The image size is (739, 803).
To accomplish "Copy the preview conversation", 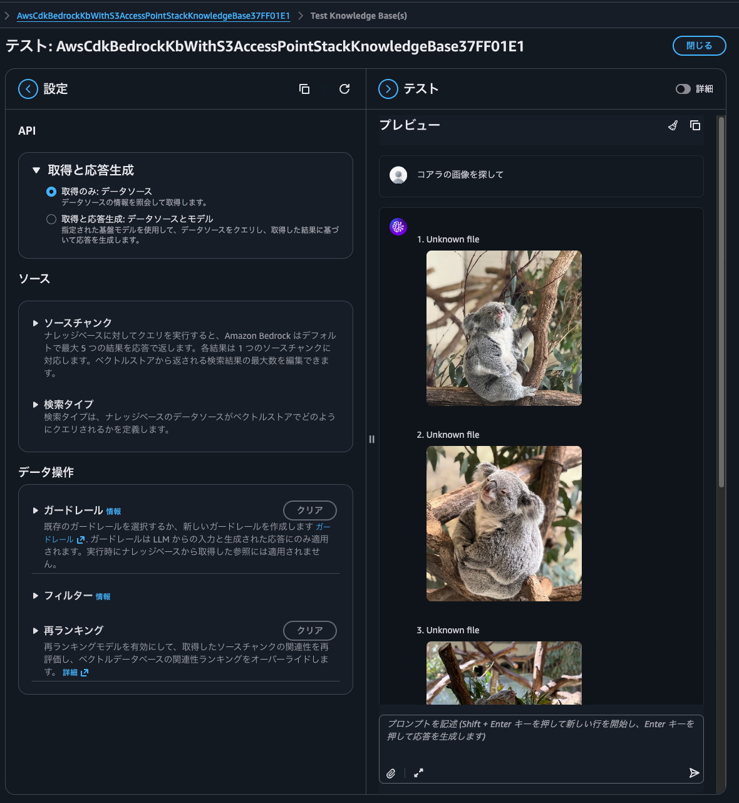I will (x=695, y=125).
